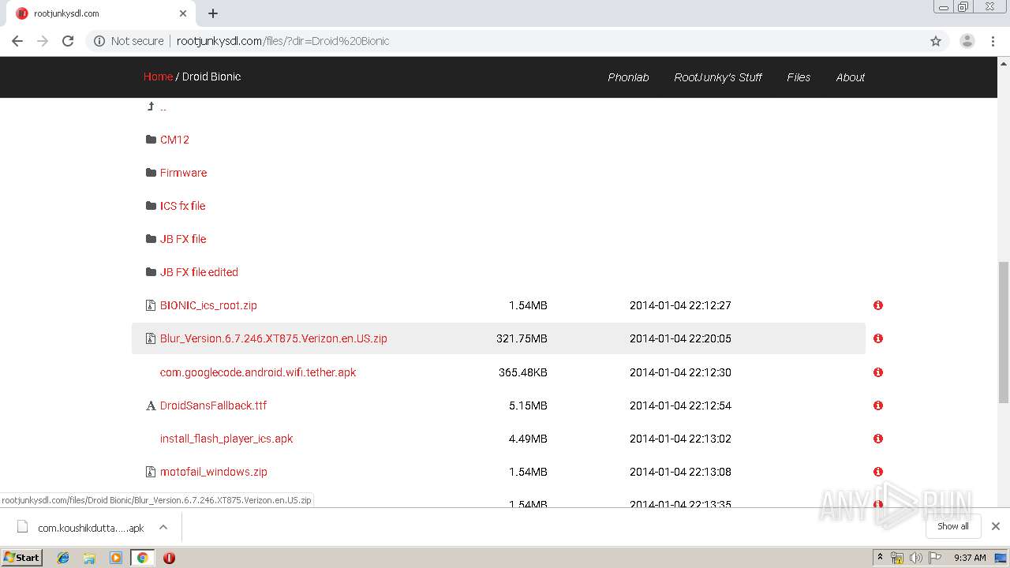
Task: Click the 9:37 AM system clock
Action: (x=970, y=558)
